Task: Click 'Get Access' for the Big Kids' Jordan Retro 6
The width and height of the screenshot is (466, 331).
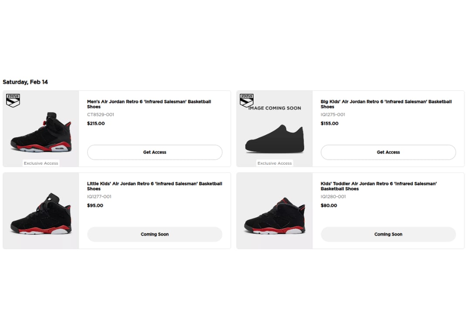Action: coord(388,152)
